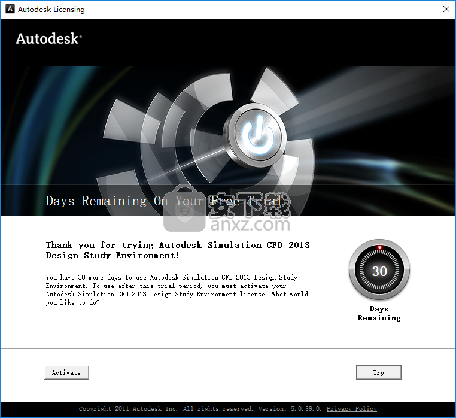Close the Autodesk Licensing window
Image resolution: width=456 pixels, height=418 pixels.
pos(446,9)
